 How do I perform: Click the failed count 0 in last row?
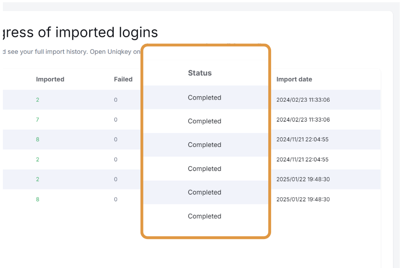pyautogui.click(x=116, y=199)
